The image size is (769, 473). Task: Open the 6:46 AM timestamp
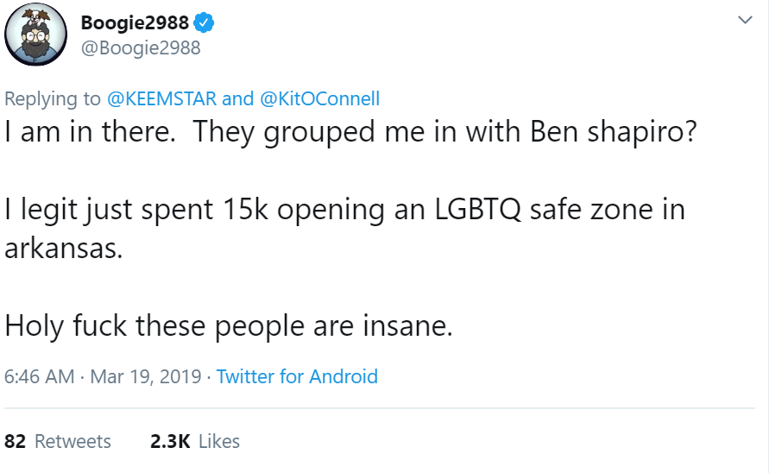(x=39, y=377)
